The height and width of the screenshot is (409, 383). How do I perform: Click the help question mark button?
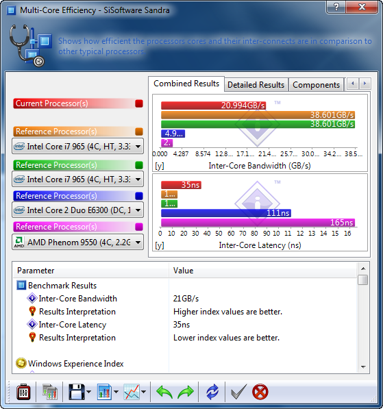[x=336, y=7]
